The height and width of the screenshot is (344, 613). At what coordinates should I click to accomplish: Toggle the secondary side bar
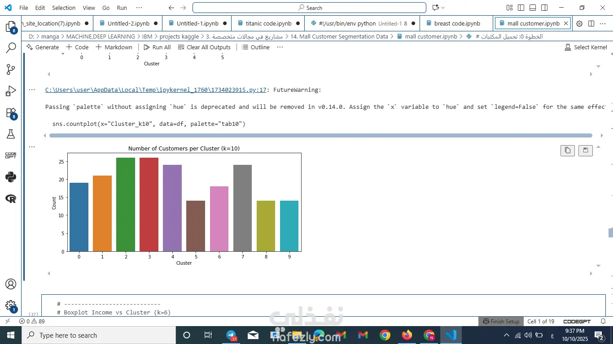point(544,8)
